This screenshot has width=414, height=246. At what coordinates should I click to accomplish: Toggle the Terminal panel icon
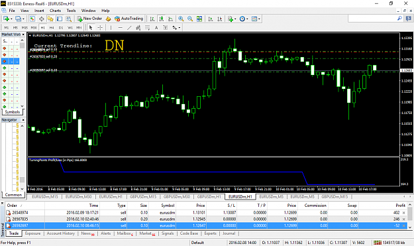[60, 19]
